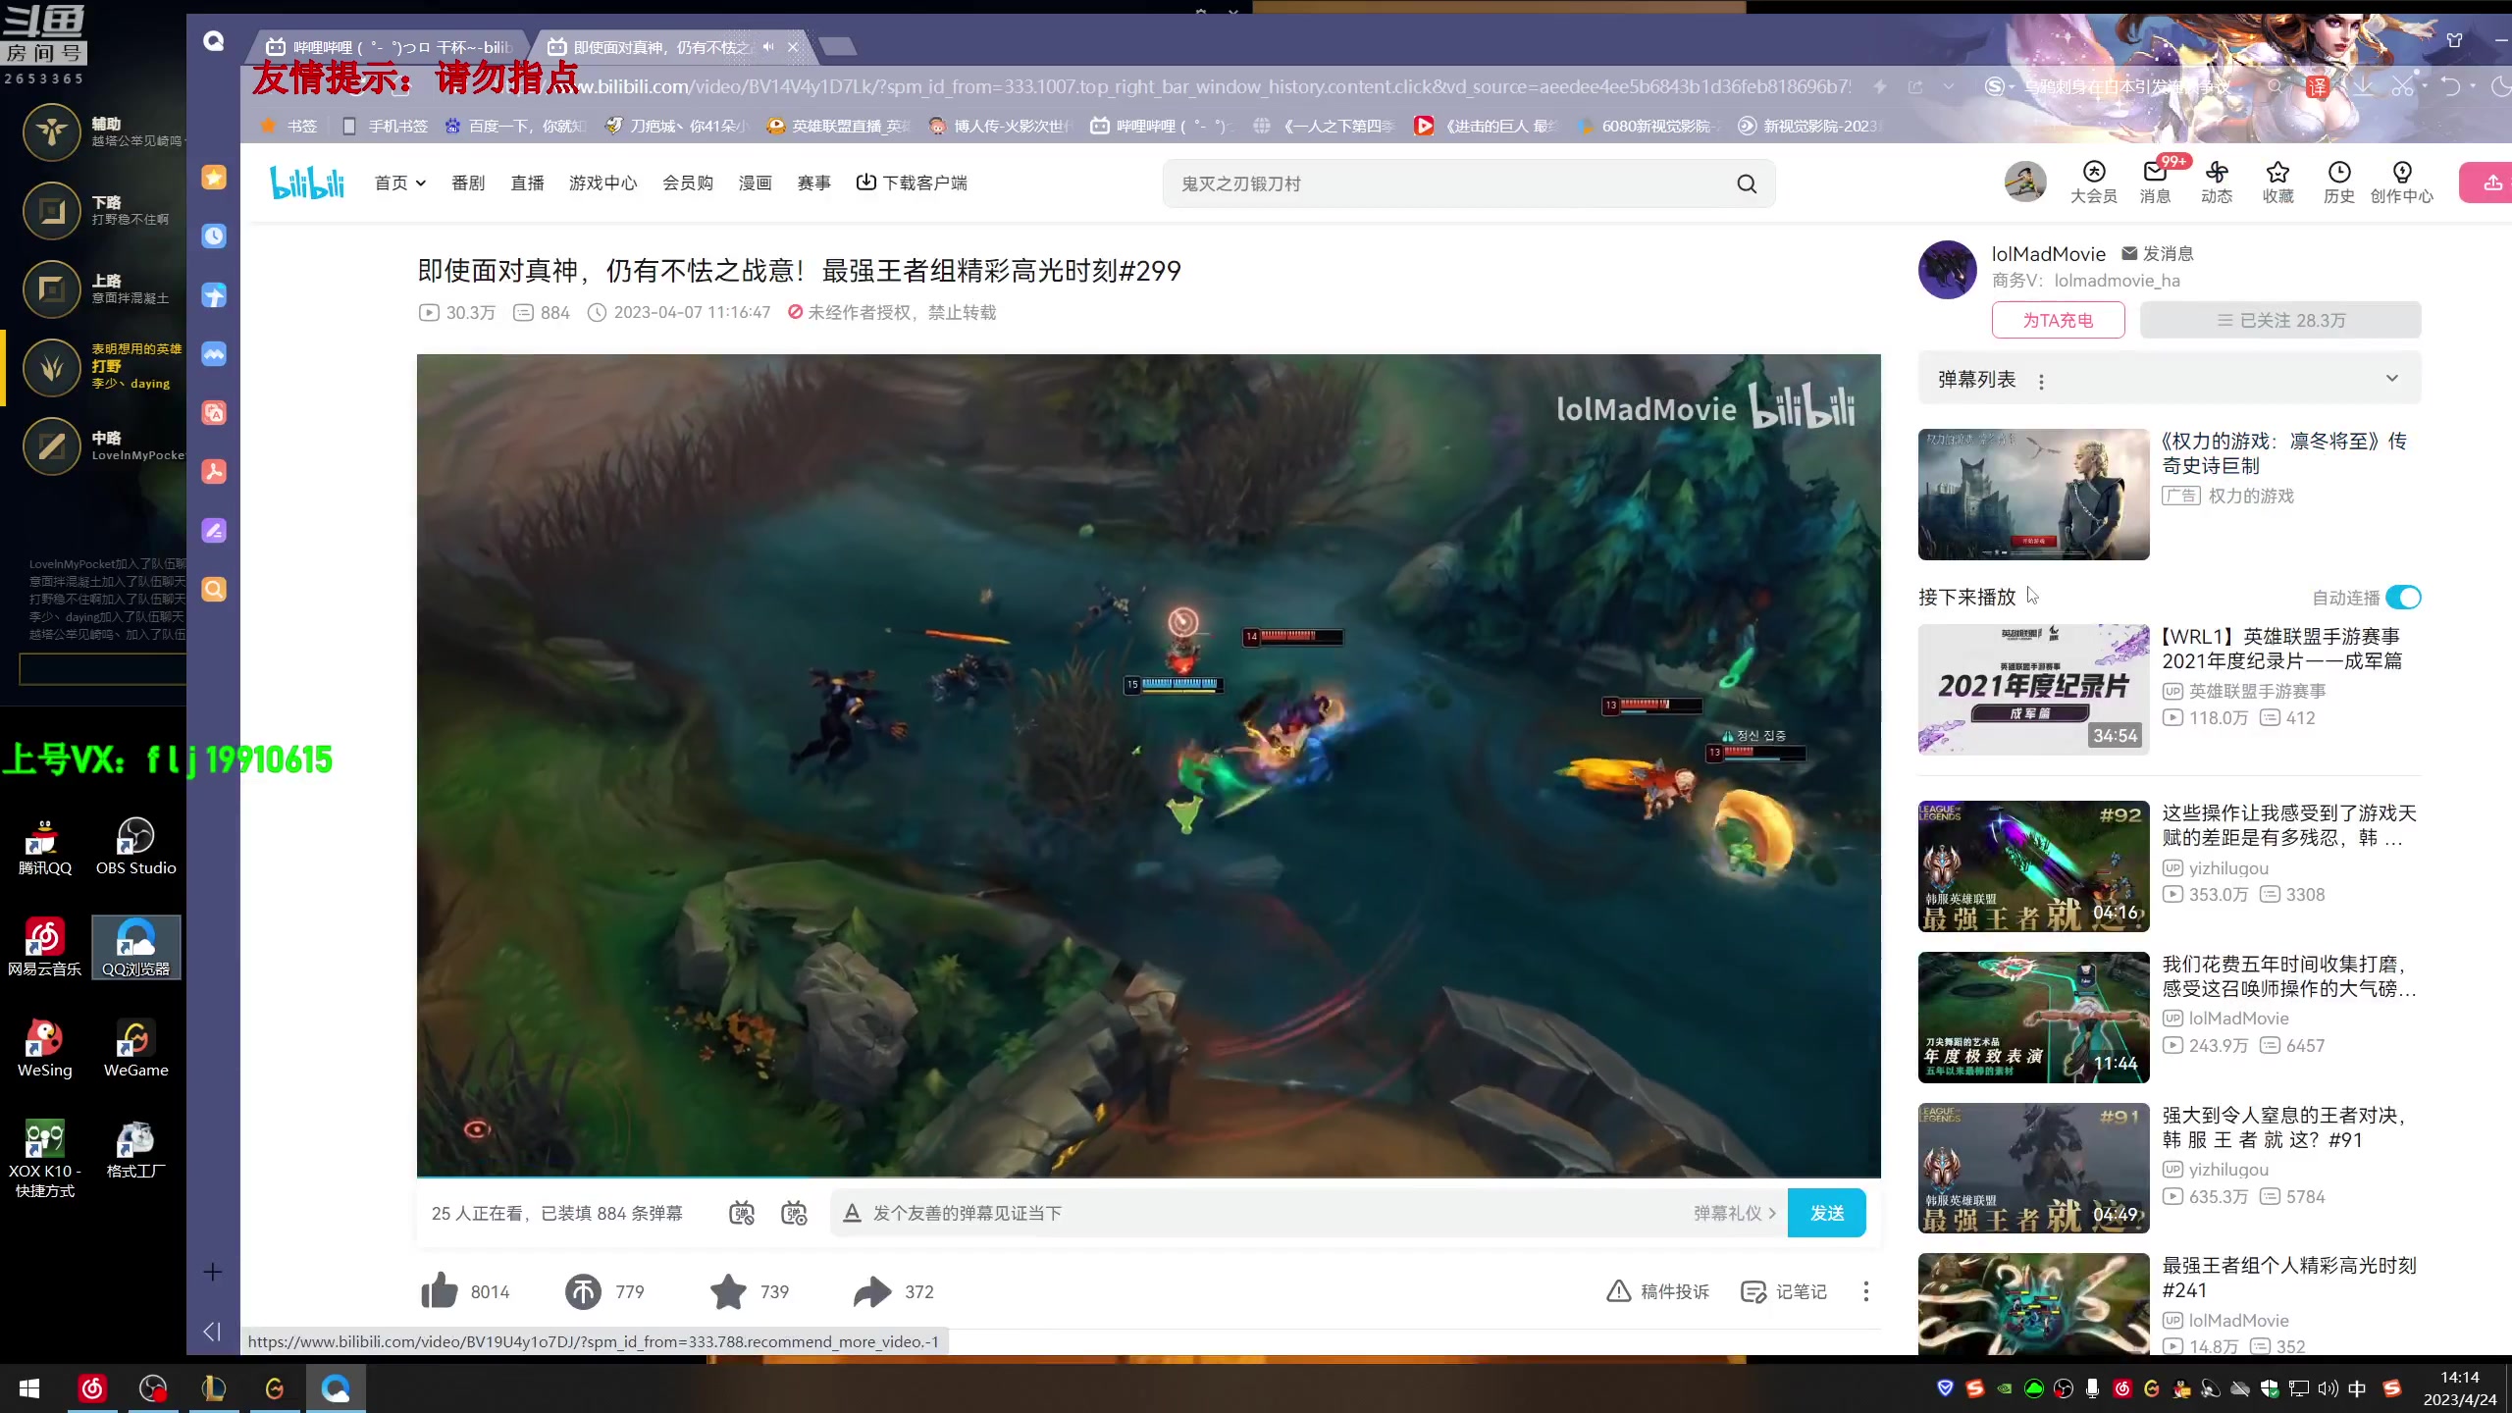Click 为TA充电 button
The image size is (2512, 1413).
pyautogui.click(x=2058, y=320)
